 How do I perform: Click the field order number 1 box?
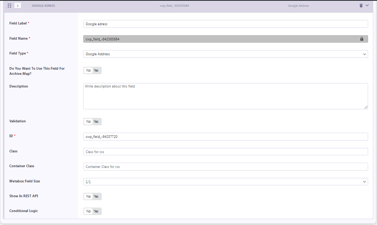coord(17,6)
